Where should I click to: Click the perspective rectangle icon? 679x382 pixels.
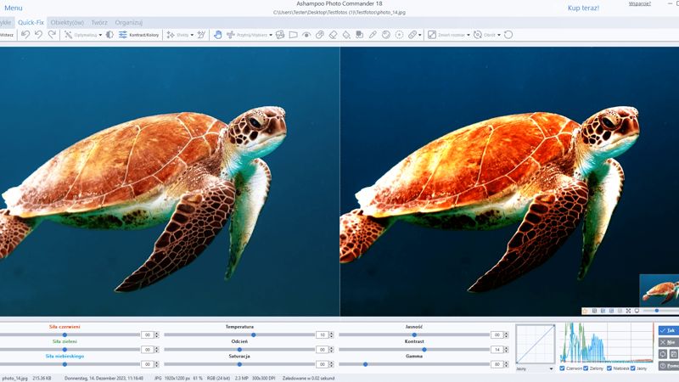coord(293,35)
